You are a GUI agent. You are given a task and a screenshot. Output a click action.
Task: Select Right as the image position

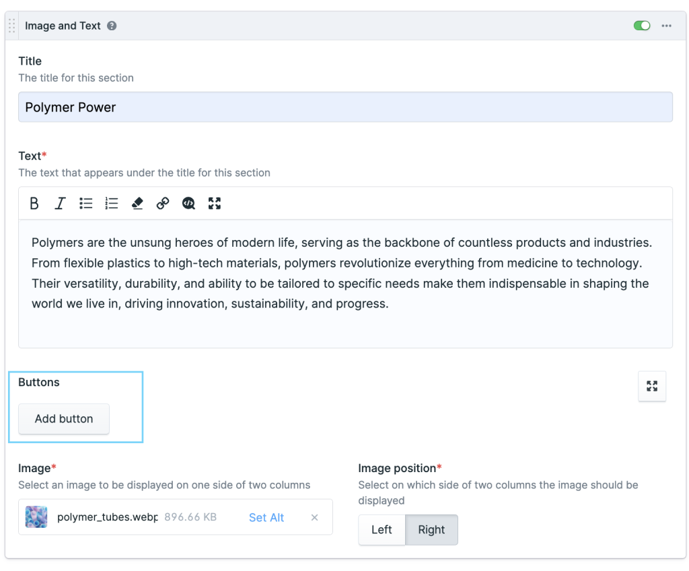431,530
